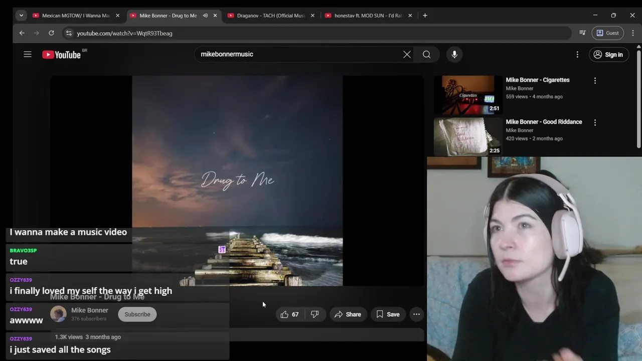
Task: Click the Sign in button
Action: (x=608, y=55)
